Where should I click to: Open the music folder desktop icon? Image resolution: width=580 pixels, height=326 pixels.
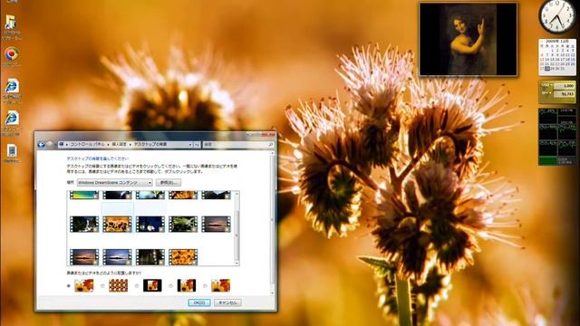pyautogui.click(x=11, y=23)
